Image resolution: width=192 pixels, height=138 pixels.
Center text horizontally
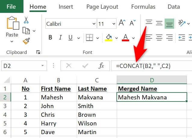pyautogui.click(x=159, y=37)
